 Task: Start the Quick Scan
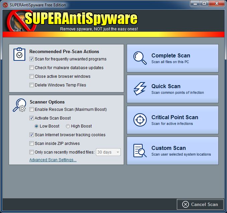(x=173, y=89)
